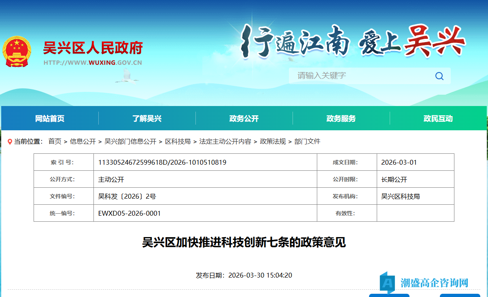
Task: Open the 了解吴兴 section
Action: pyautogui.click(x=146, y=118)
